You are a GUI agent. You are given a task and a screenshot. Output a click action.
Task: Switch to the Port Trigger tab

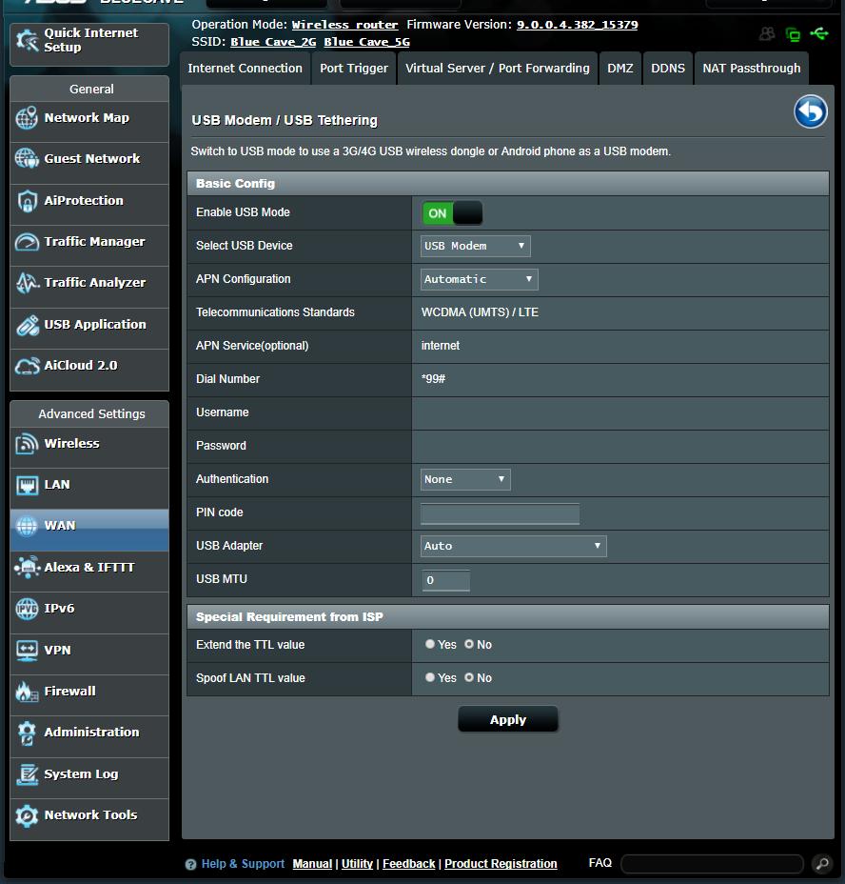click(354, 69)
